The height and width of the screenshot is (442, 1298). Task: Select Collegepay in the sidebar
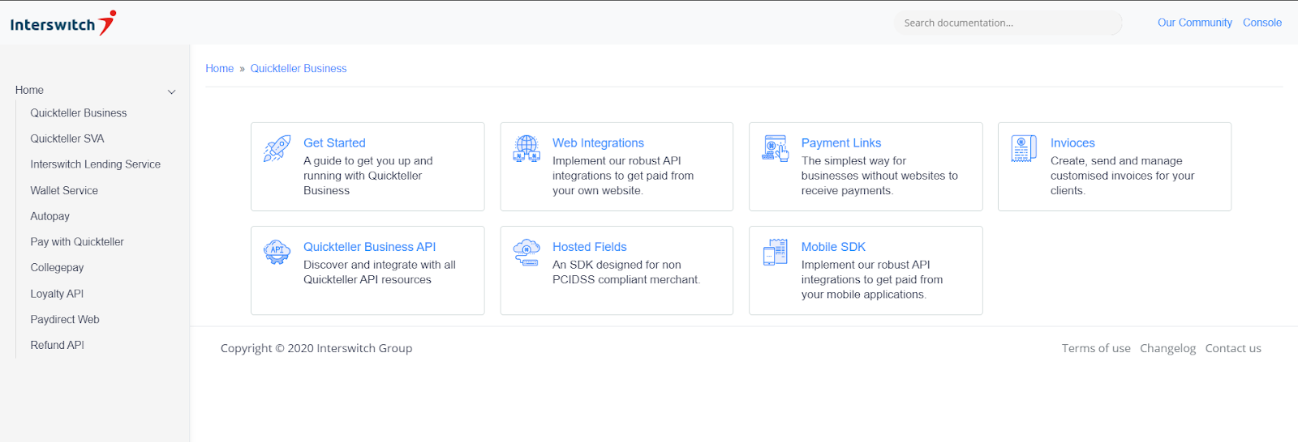(x=57, y=268)
